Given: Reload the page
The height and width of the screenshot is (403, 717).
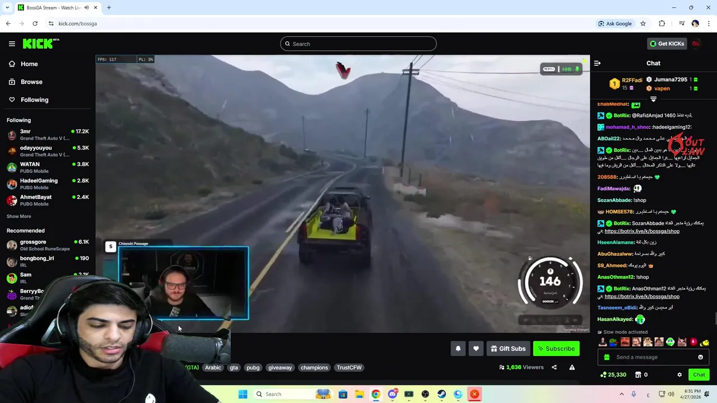Looking at the screenshot, I should (x=35, y=24).
